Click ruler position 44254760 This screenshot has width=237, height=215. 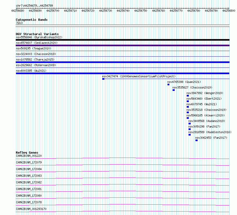[158, 11]
